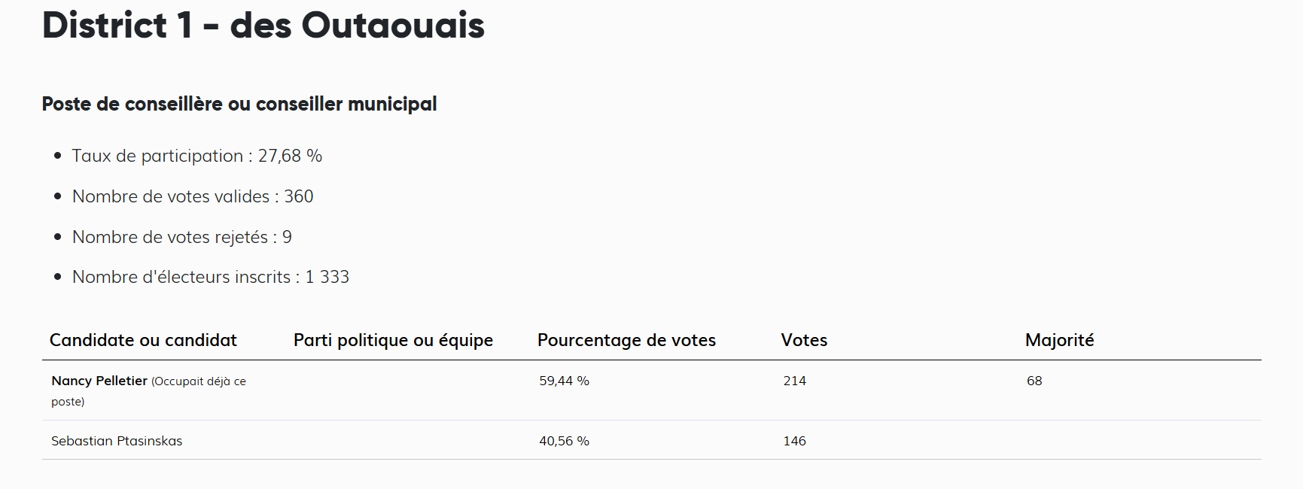This screenshot has height=489, width=1303.
Task: Select candidate name Sebastian Ptasinskas
Action: (x=117, y=441)
